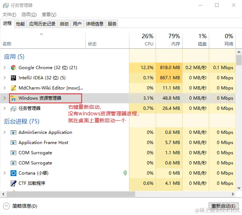
Task: Click the Task Manager title bar icon
Action: point(6,5)
